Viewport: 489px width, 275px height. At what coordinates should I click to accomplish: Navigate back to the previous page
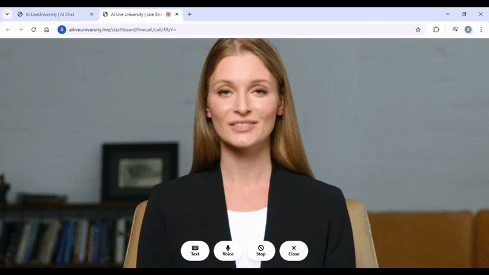pyautogui.click(x=8, y=29)
